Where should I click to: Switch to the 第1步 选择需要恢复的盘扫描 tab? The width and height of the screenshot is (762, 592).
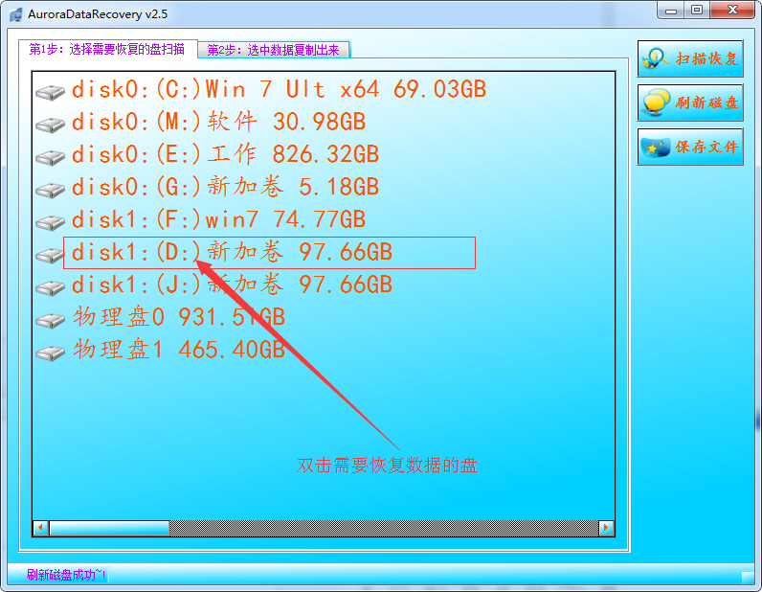107,49
